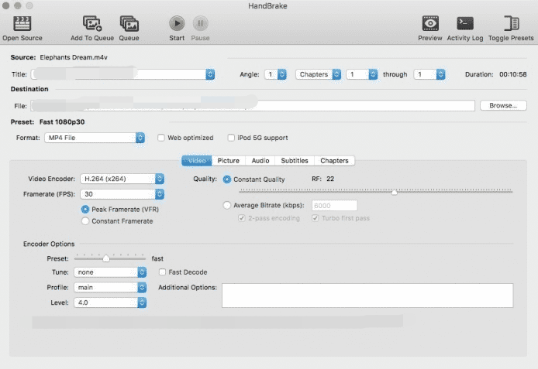The image size is (538, 369).
Task: Select Peak Framerate (VFR) option
Action: 85,209
